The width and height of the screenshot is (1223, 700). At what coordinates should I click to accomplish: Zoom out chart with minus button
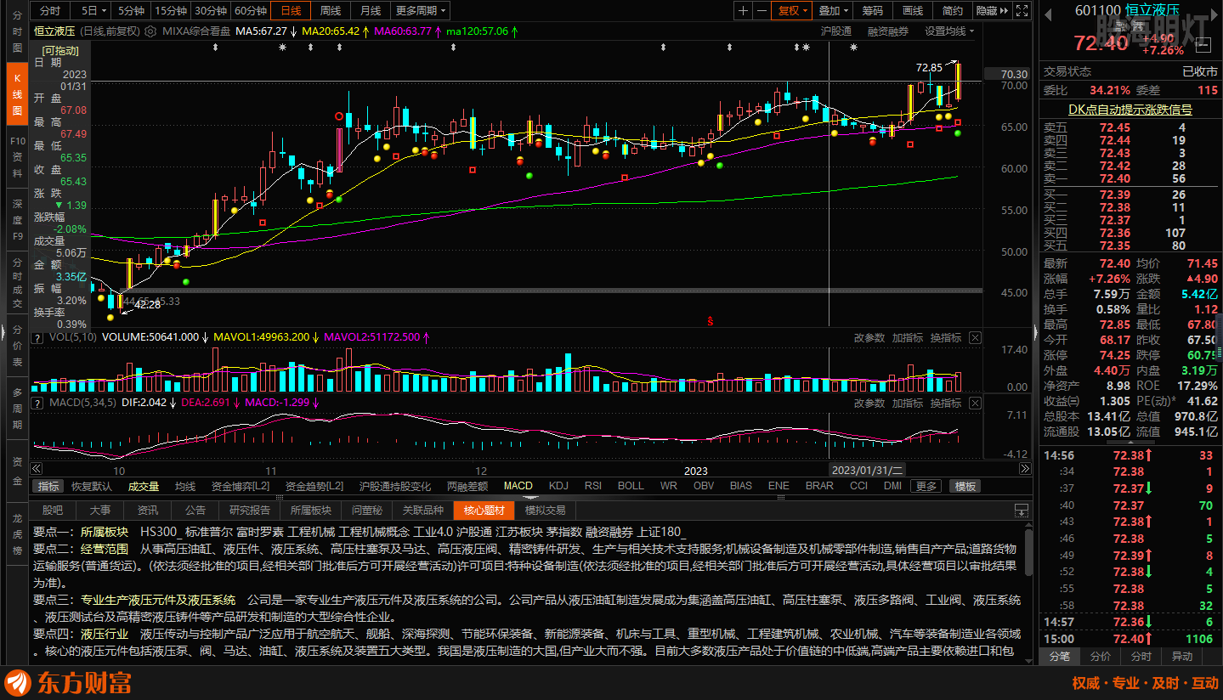(762, 11)
